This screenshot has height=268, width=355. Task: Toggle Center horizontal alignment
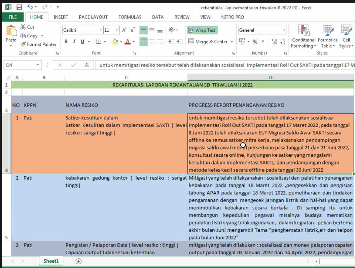coord(152,41)
